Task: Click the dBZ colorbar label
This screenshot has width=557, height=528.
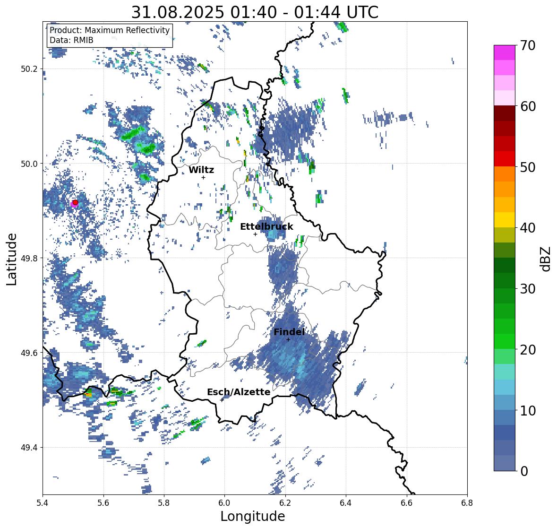Action: pos(546,259)
